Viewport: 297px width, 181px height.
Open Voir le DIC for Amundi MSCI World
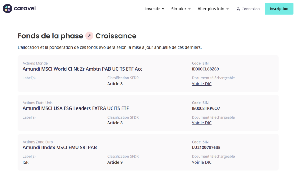(x=202, y=84)
